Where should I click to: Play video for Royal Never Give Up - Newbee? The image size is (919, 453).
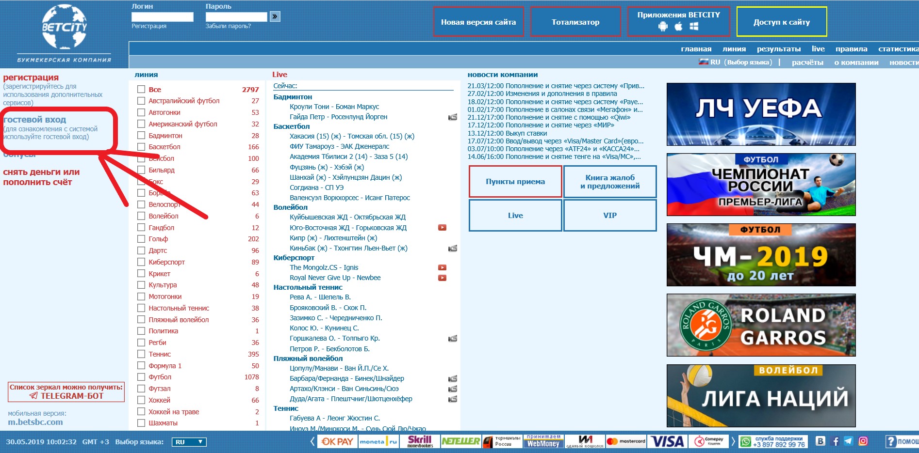point(442,278)
